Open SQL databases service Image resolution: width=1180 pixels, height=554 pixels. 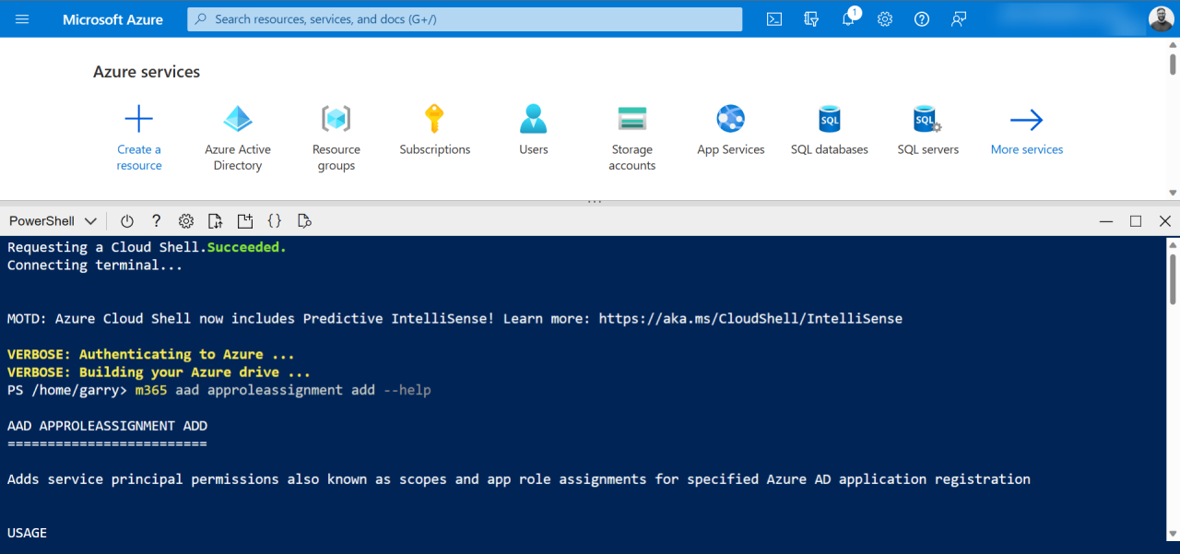830,130
